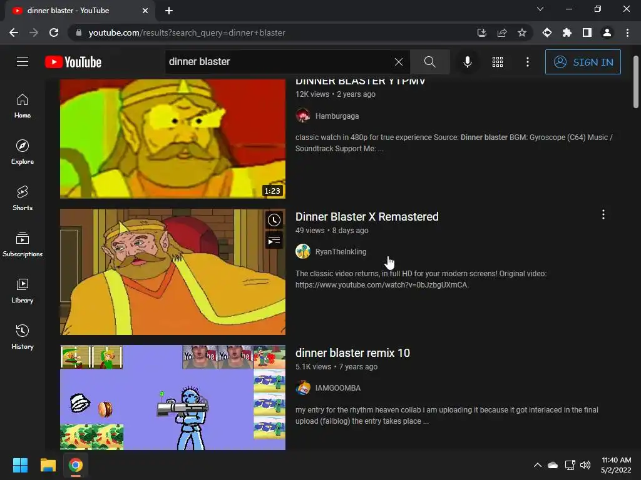Select the dinner blaster - YouTube tab
The image size is (641, 480).
click(x=80, y=11)
